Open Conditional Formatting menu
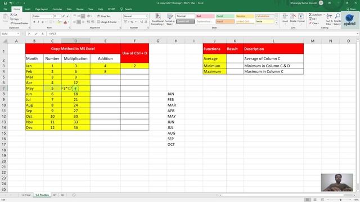This screenshot has height=202, width=360. 157,19
